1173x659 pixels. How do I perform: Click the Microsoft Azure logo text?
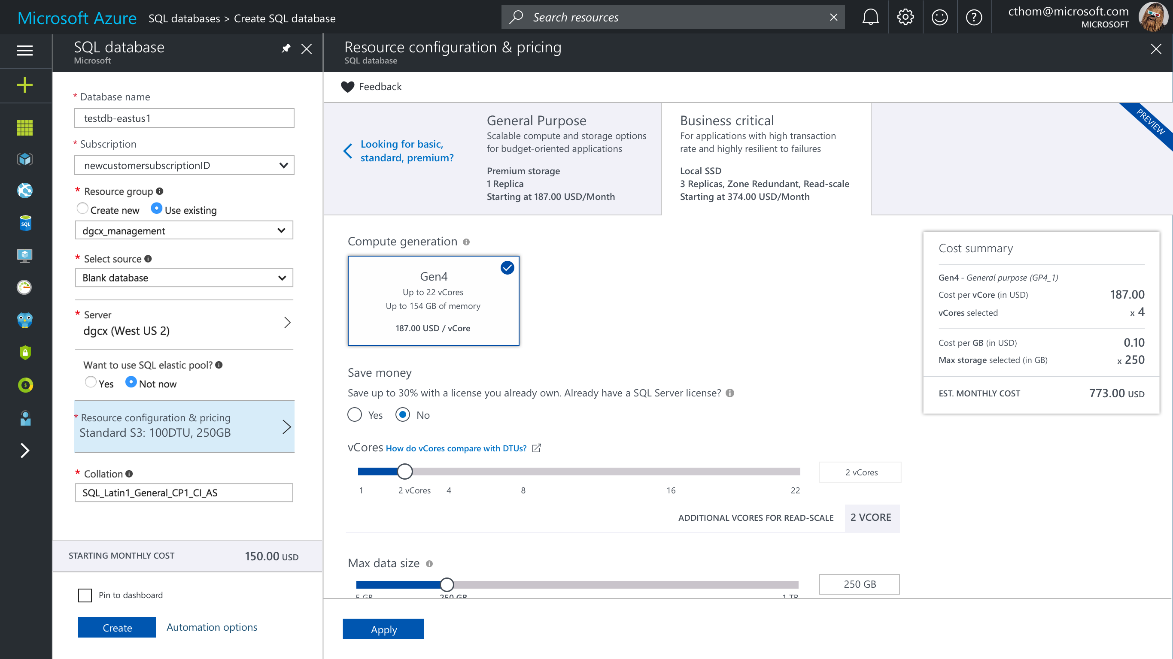coord(76,18)
